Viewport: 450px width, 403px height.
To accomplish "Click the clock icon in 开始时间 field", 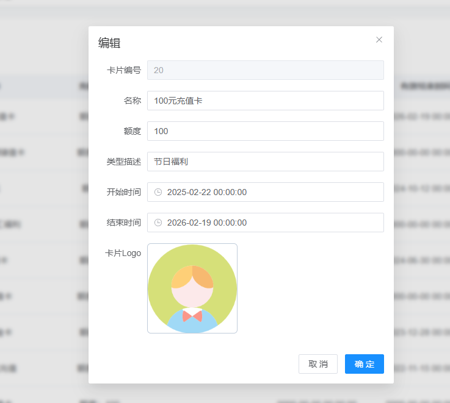I will click(x=158, y=192).
